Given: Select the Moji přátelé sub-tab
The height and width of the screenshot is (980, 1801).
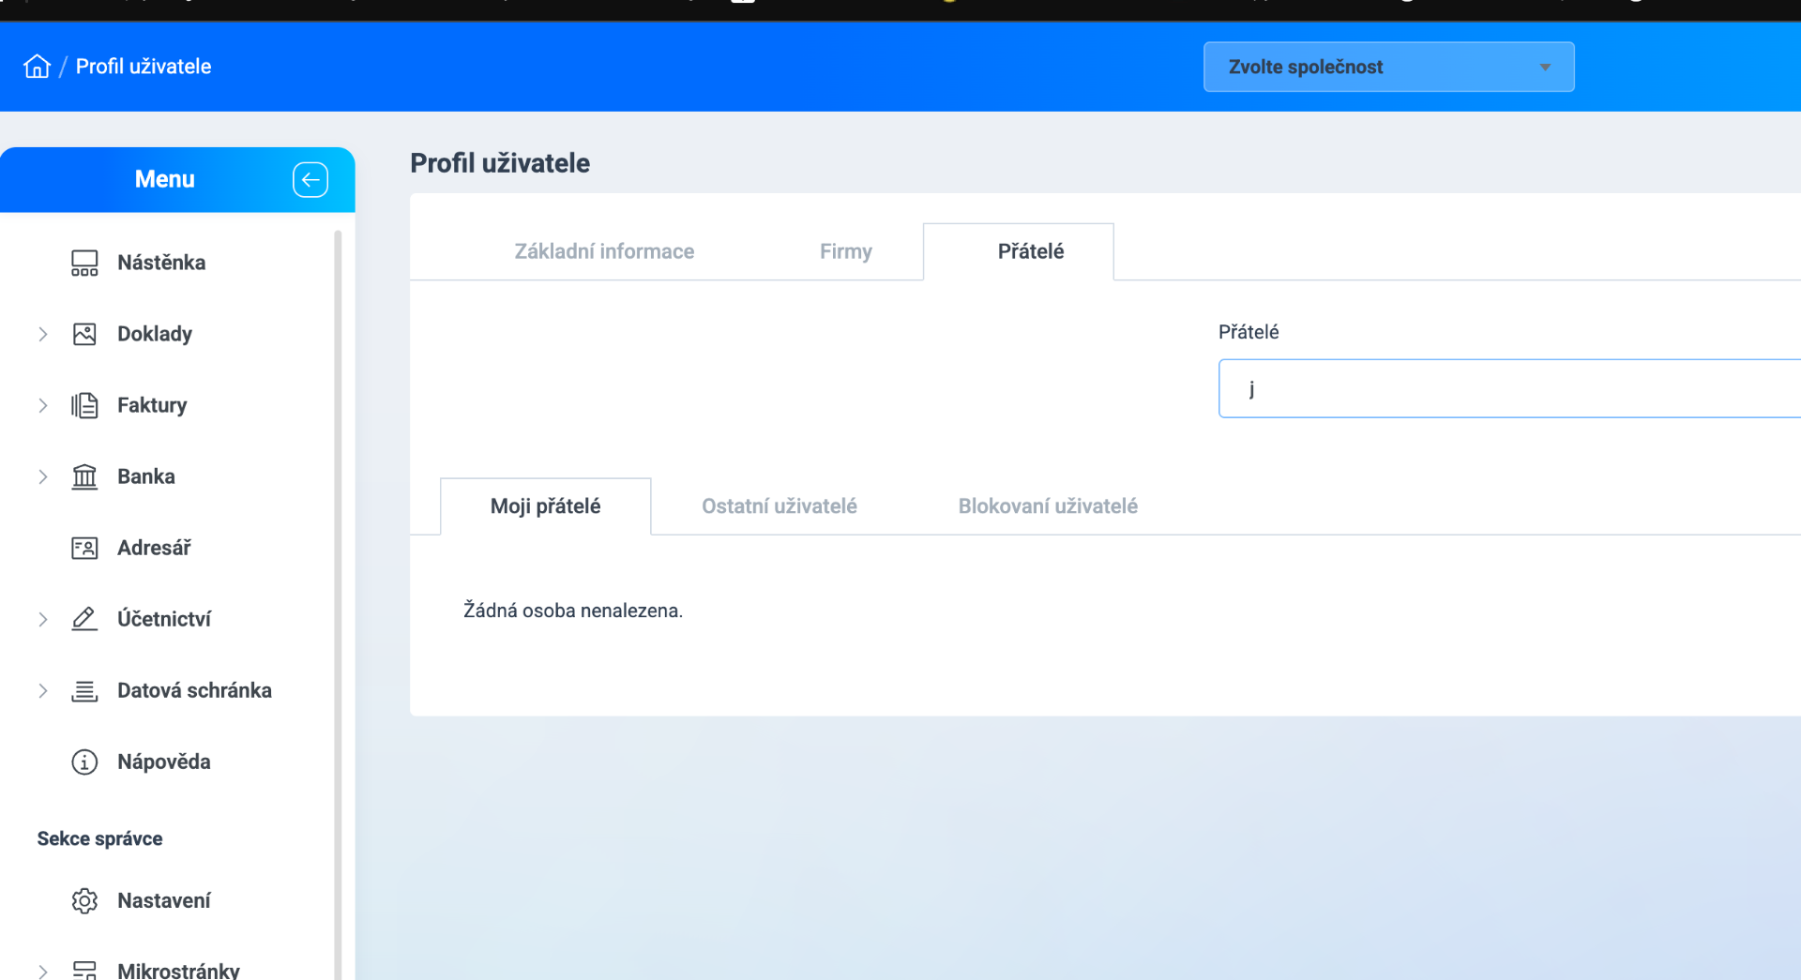Looking at the screenshot, I should click(x=545, y=506).
